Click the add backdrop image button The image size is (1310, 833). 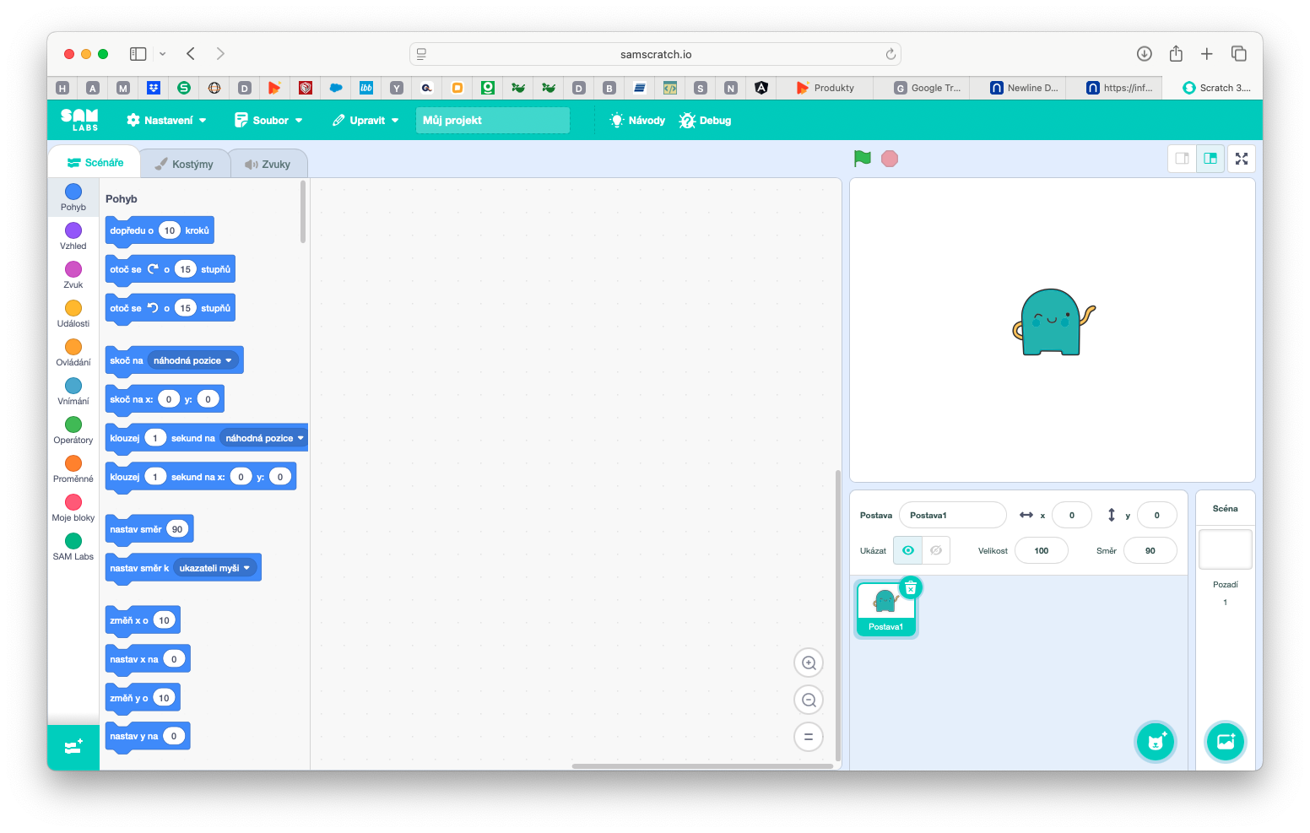[x=1225, y=742]
